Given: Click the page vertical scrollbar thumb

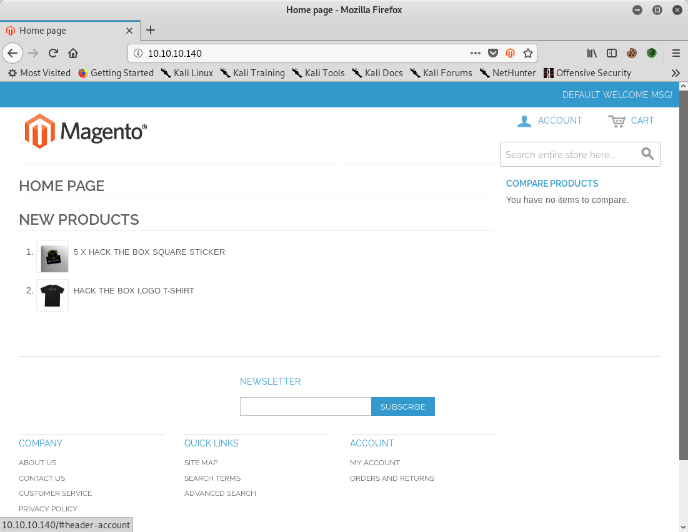Looking at the screenshot, I should point(683,275).
